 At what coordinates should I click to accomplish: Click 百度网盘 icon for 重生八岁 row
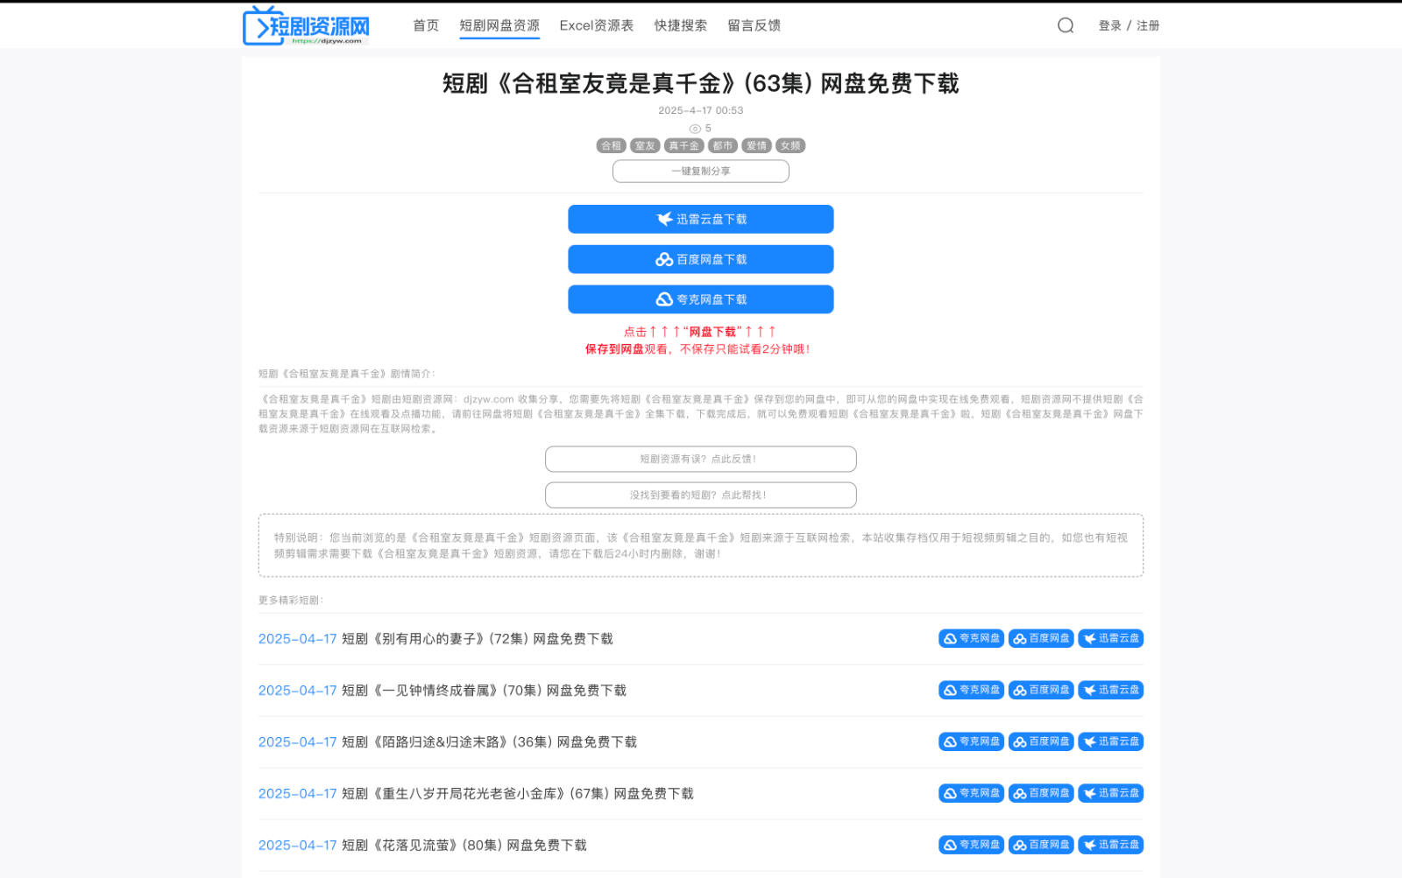click(1041, 793)
